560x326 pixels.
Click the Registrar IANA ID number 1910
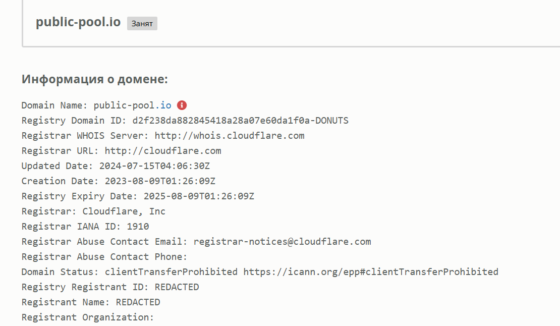click(x=138, y=227)
